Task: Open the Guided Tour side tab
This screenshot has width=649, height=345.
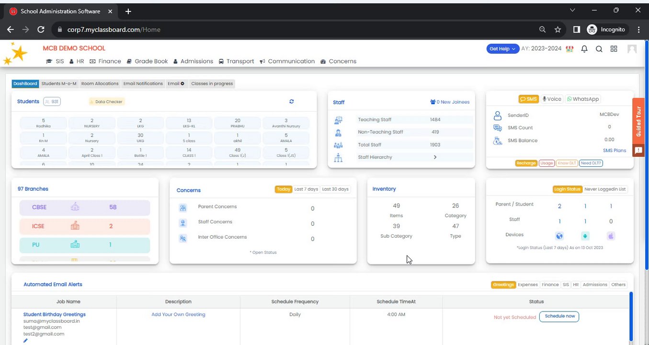Action: [638, 121]
